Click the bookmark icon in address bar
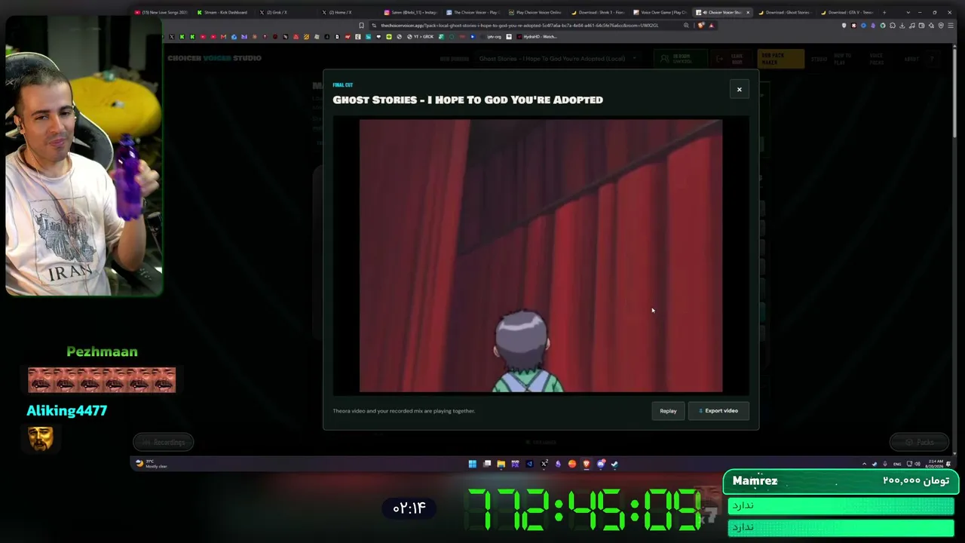Viewport: 965px width, 543px height. click(362, 25)
